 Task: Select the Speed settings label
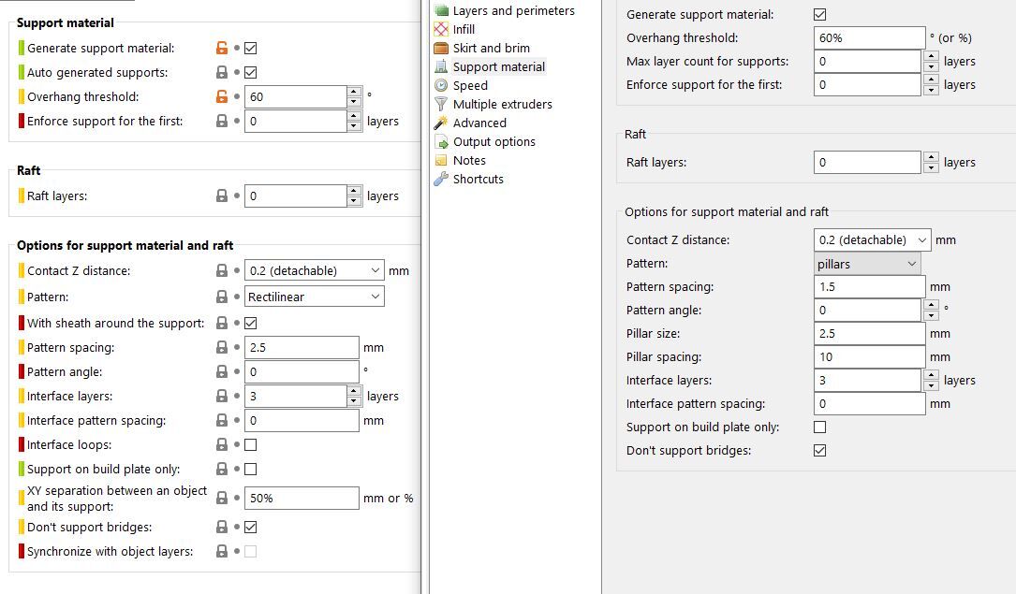(x=470, y=85)
